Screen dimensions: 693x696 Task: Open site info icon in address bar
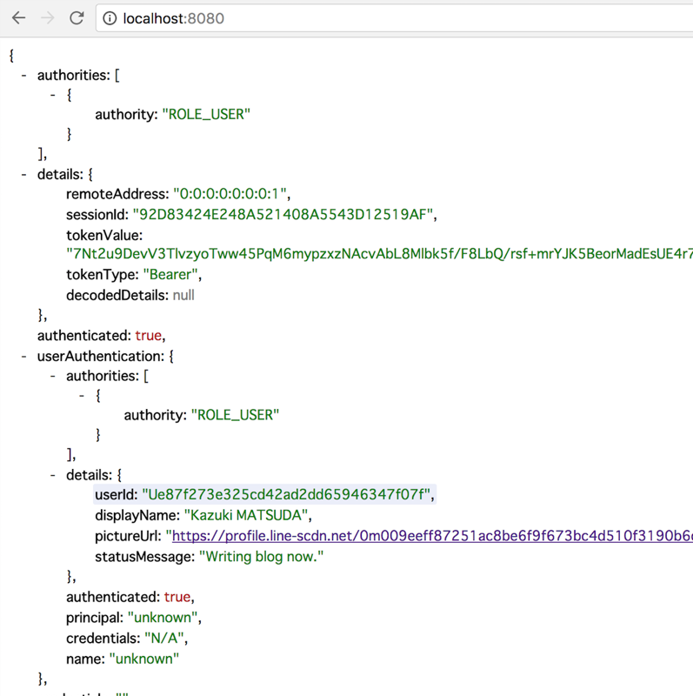click(x=110, y=18)
